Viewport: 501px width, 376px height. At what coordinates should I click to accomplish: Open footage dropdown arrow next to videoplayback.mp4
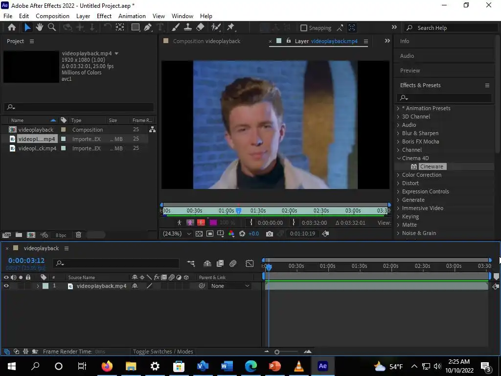pyautogui.click(x=116, y=53)
